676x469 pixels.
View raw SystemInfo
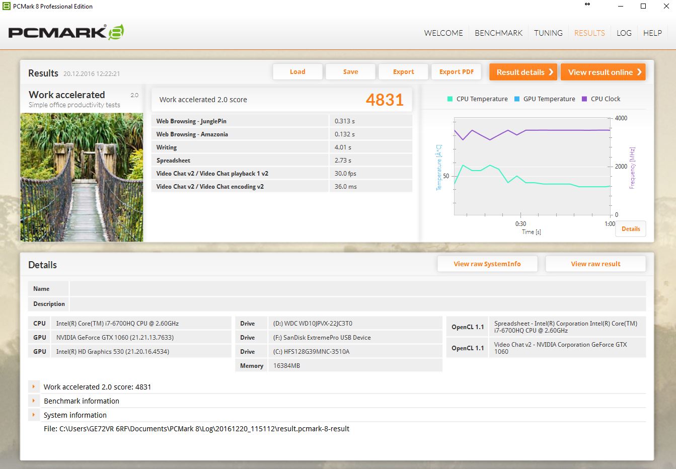487,264
